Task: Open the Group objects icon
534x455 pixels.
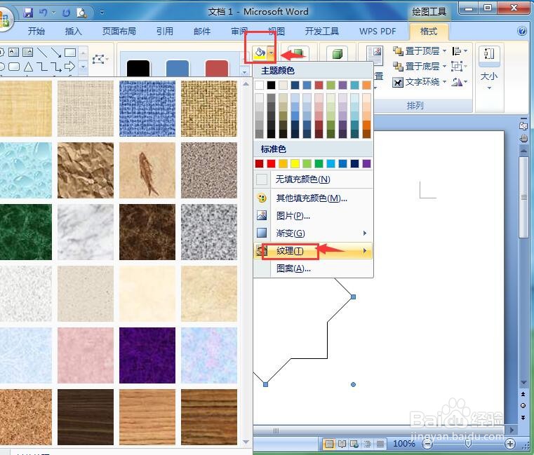Action: (460, 66)
